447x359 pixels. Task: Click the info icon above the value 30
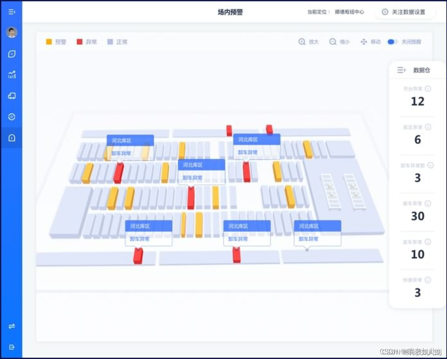(x=428, y=204)
